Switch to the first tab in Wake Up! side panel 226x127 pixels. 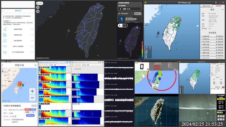pyautogui.click(x=206, y=6)
